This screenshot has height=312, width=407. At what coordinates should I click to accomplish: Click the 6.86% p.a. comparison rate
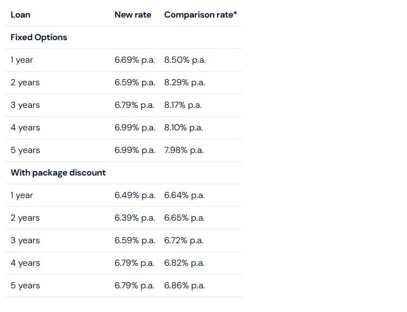[184, 286]
